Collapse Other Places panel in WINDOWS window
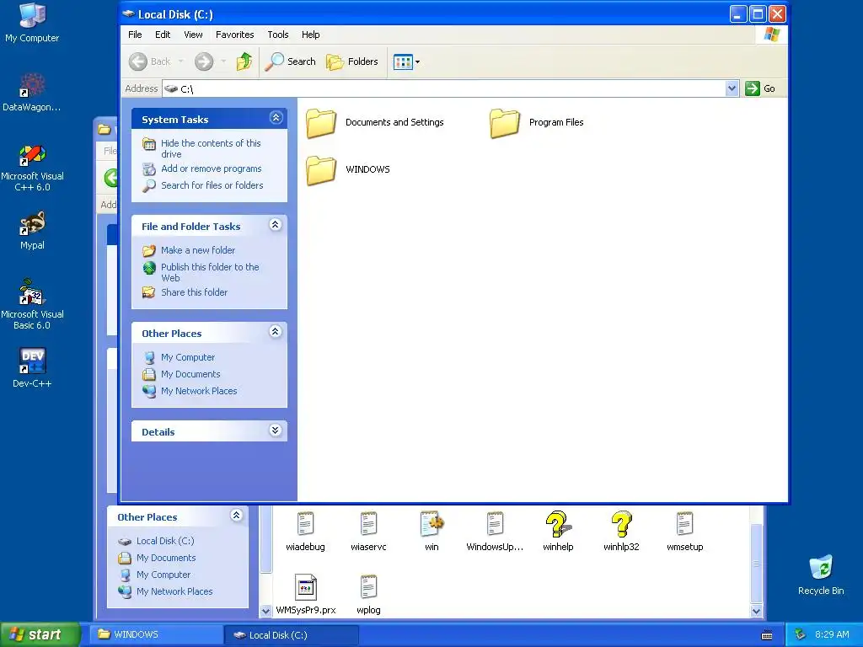The image size is (863, 647). pyautogui.click(x=236, y=516)
